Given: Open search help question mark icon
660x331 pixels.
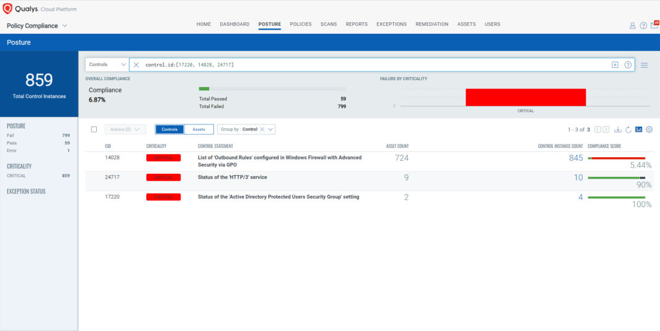Looking at the screenshot, I should click(x=628, y=65).
